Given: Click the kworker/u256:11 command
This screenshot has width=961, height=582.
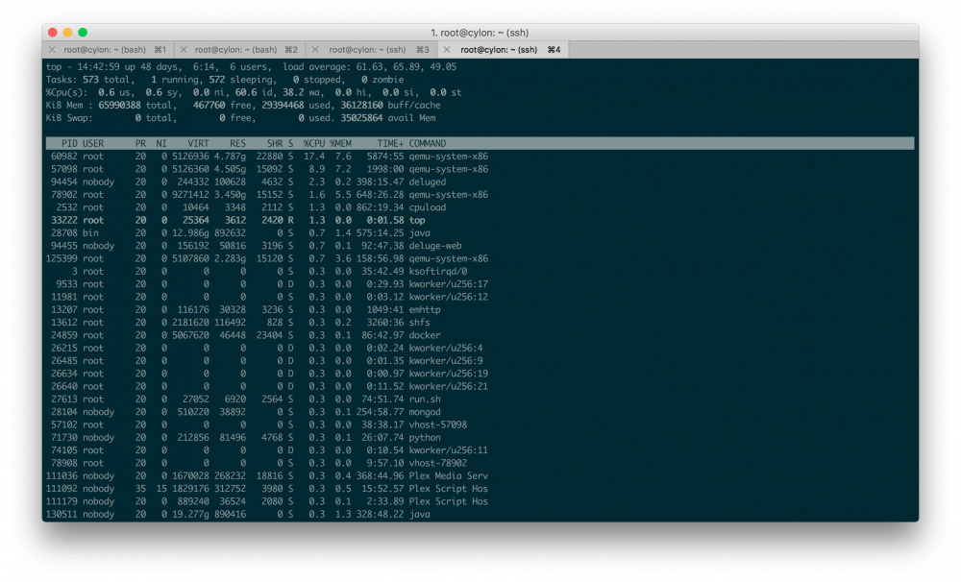Looking at the screenshot, I should click(448, 450).
